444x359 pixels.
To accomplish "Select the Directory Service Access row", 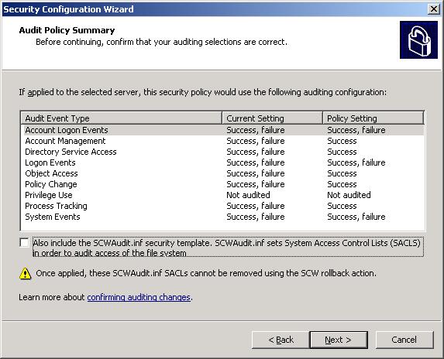I will (222, 152).
